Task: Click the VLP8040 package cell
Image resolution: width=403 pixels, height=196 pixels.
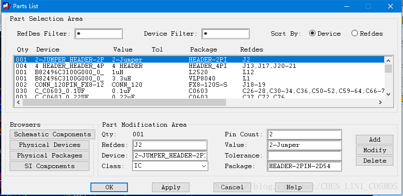Action: [202, 78]
